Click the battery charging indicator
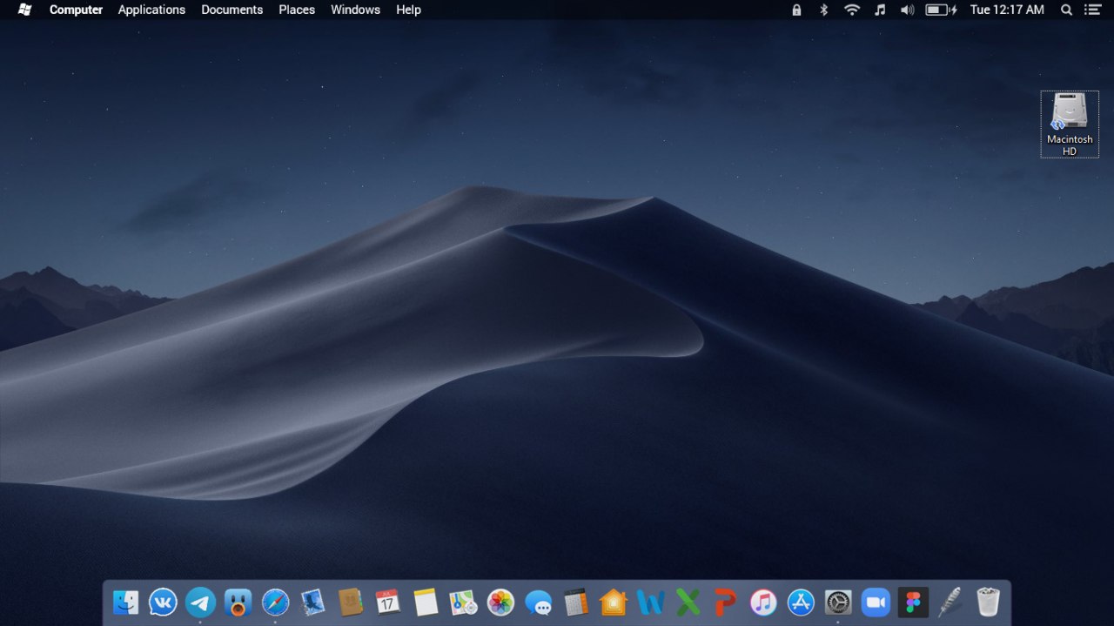Image resolution: width=1114 pixels, height=626 pixels. point(941,10)
